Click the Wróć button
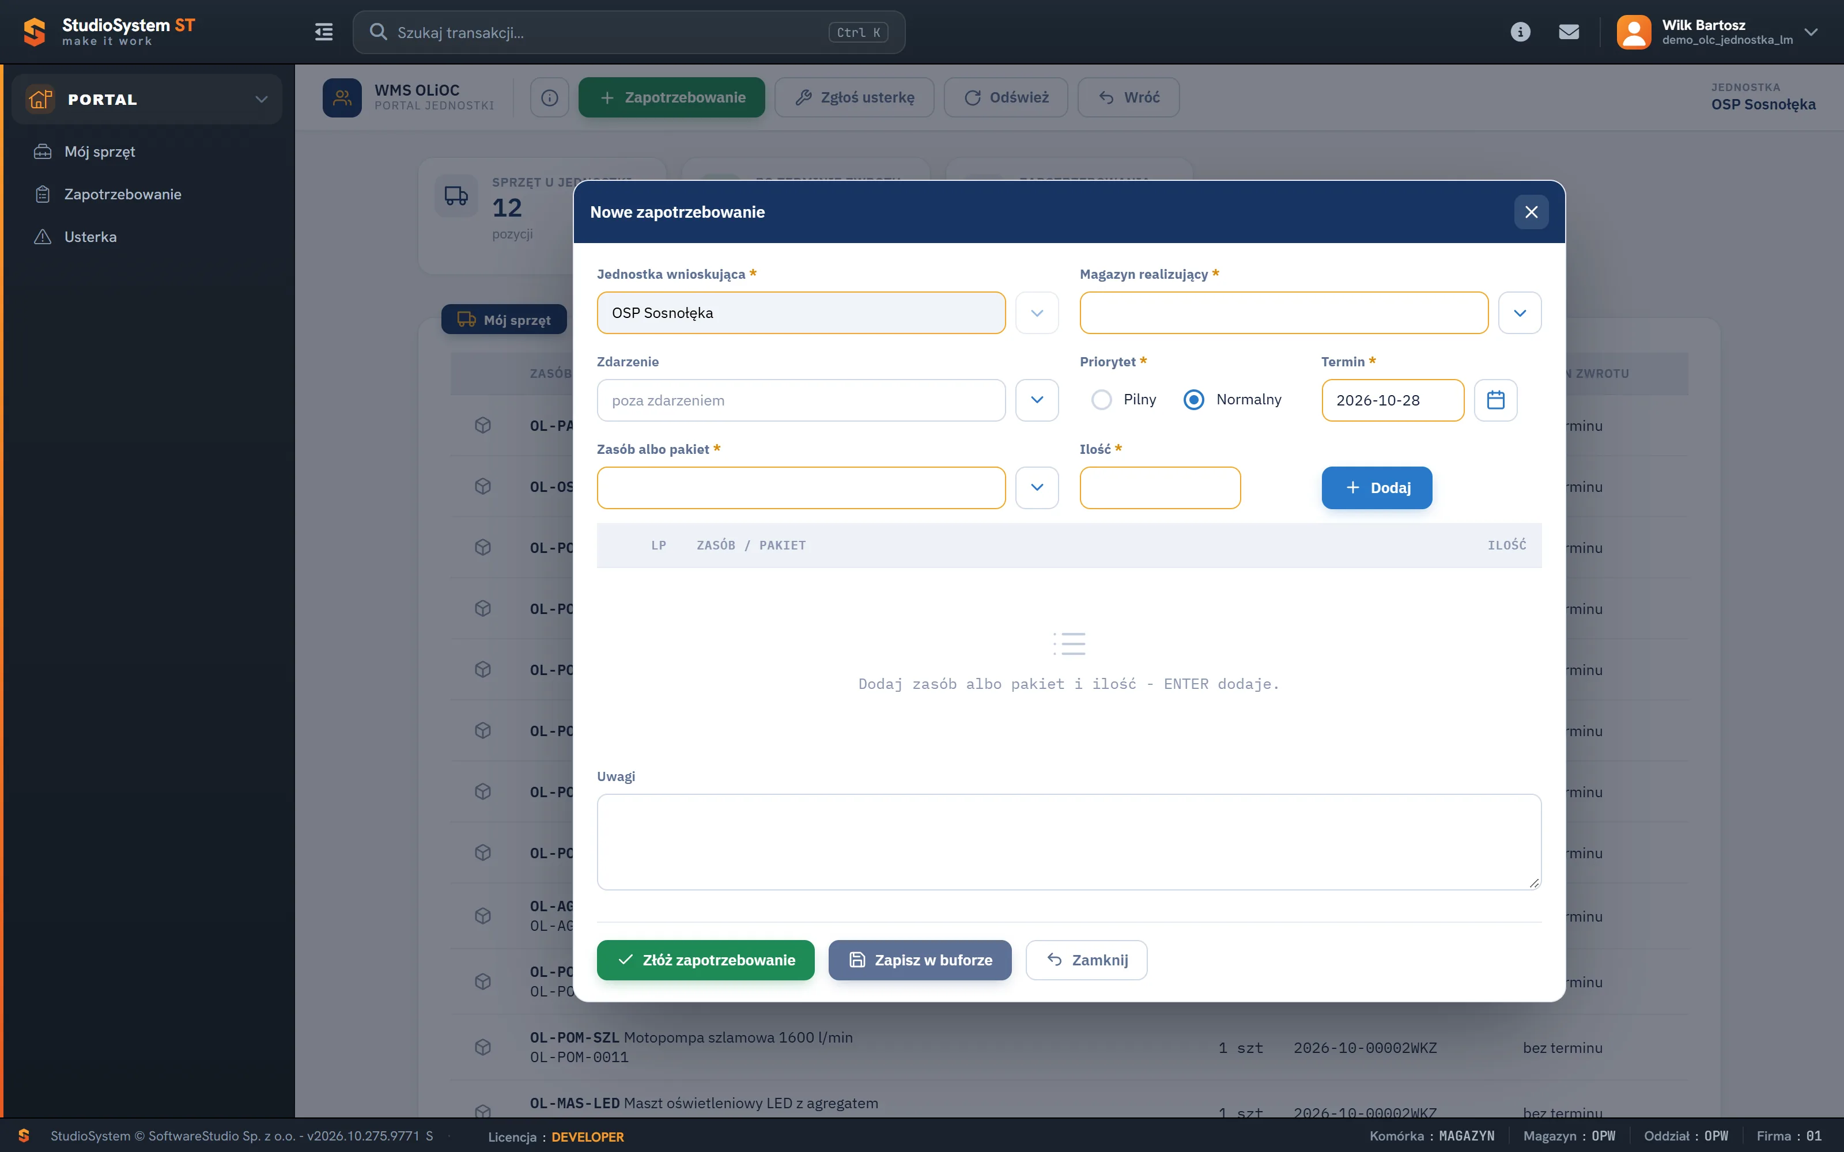The height and width of the screenshot is (1152, 1844). click(1128, 97)
